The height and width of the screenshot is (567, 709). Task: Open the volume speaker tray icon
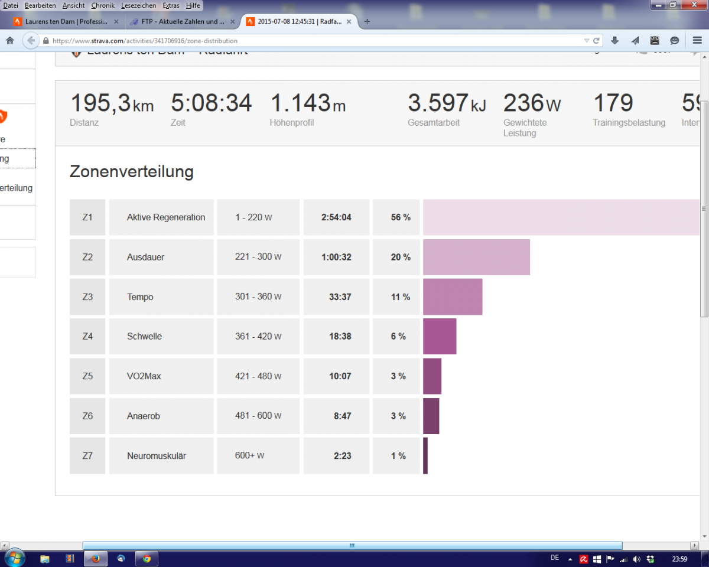(x=636, y=559)
